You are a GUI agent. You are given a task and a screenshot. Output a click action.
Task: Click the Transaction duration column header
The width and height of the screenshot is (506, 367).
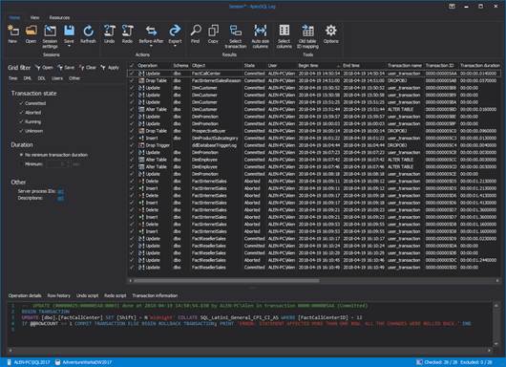tap(480, 65)
